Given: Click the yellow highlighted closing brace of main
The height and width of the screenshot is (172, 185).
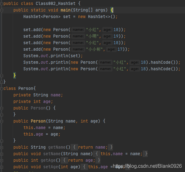Looking at the screenshot, I should coord(15,76).
